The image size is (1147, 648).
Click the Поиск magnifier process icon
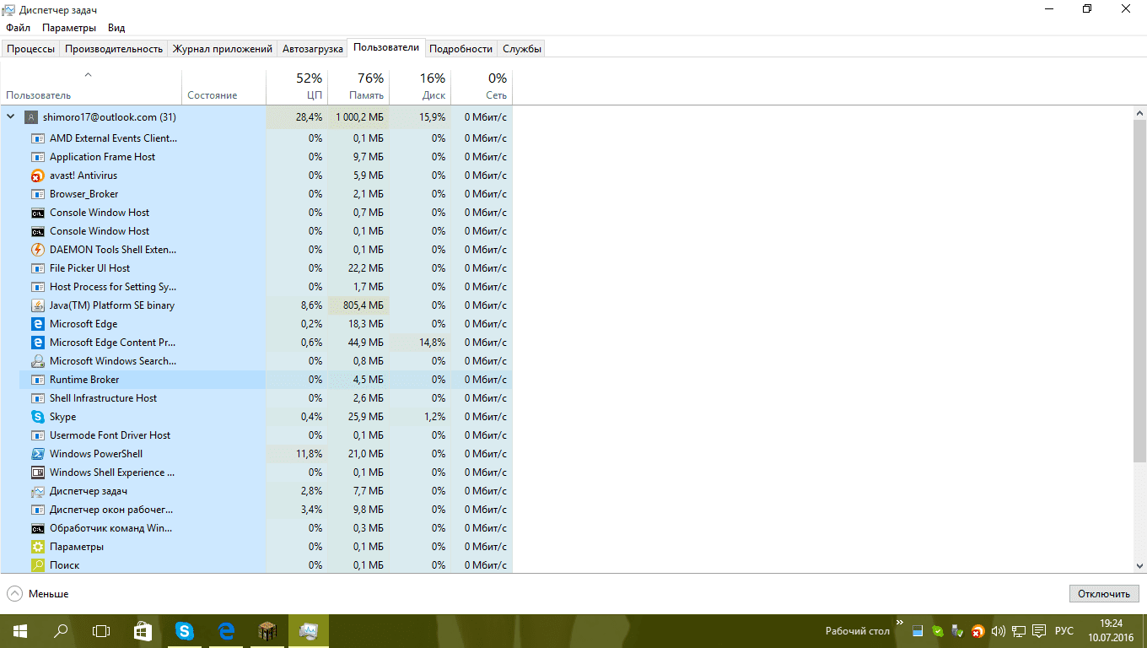point(37,565)
